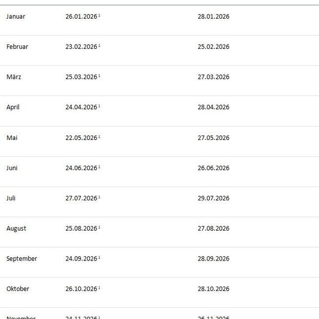
Task: Select the date 28.10.2026
Action: (213, 289)
